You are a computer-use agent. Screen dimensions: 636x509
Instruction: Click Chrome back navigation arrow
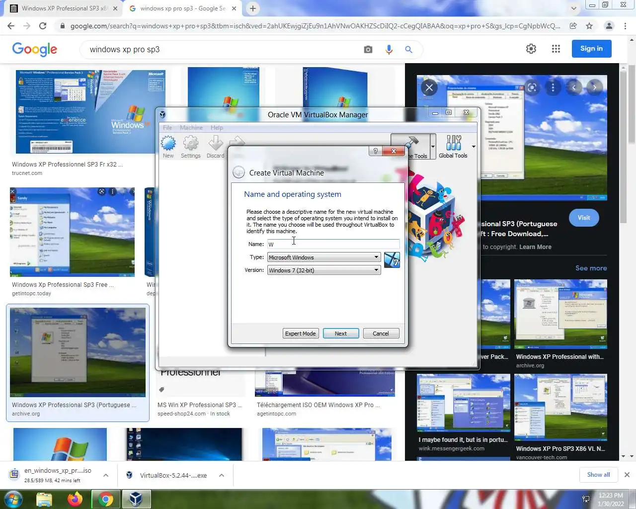pos(11,26)
